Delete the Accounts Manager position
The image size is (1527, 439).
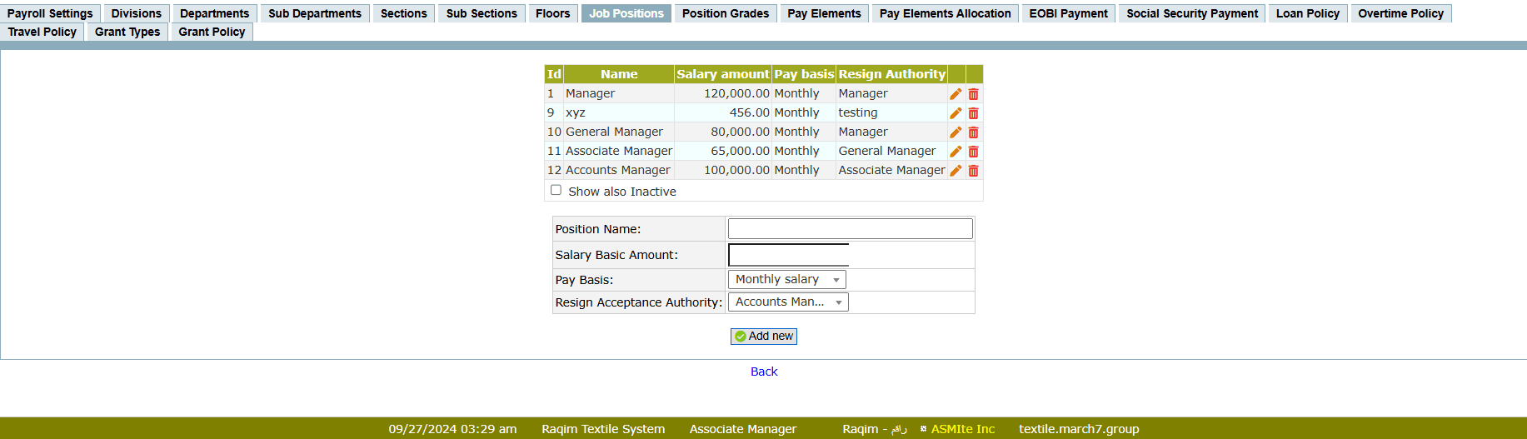[973, 171]
